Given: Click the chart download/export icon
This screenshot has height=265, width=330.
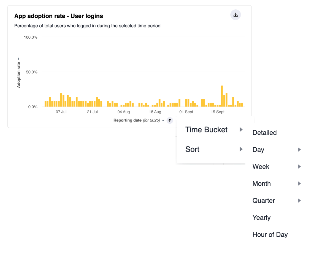Looking at the screenshot, I should pos(236,15).
